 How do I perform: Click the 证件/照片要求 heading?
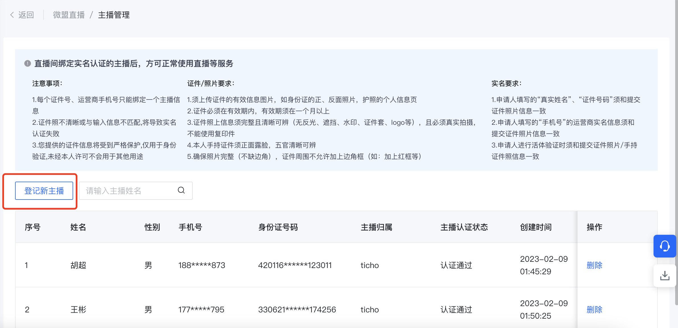(211, 83)
